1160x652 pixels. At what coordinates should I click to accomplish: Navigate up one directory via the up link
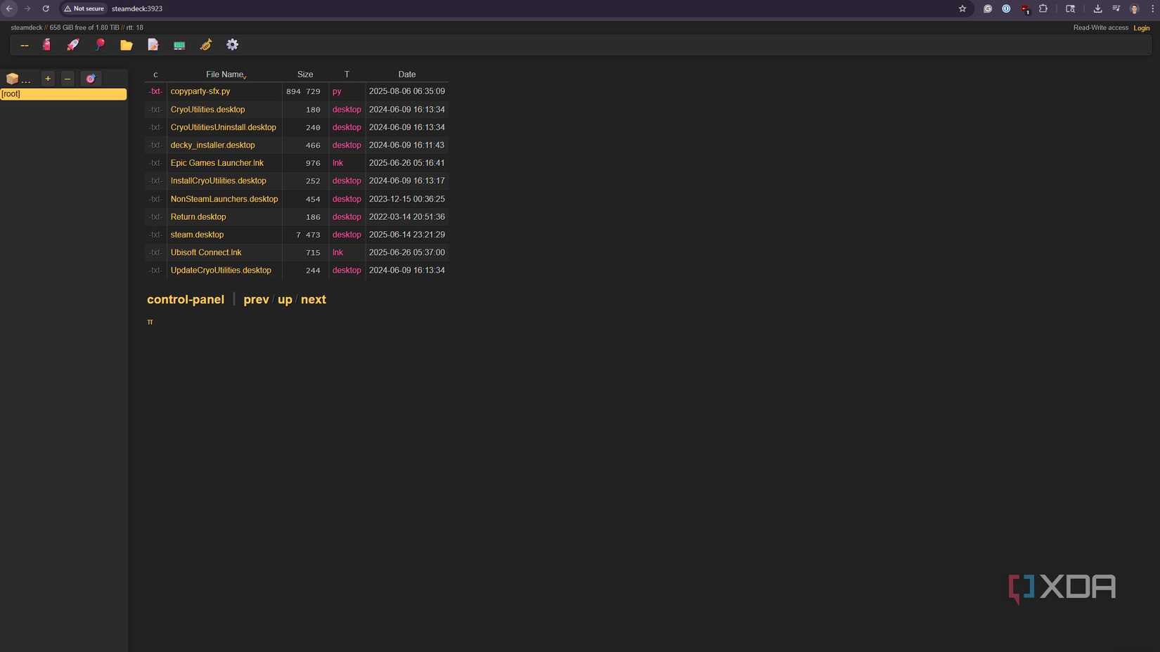[x=285, y=299]
